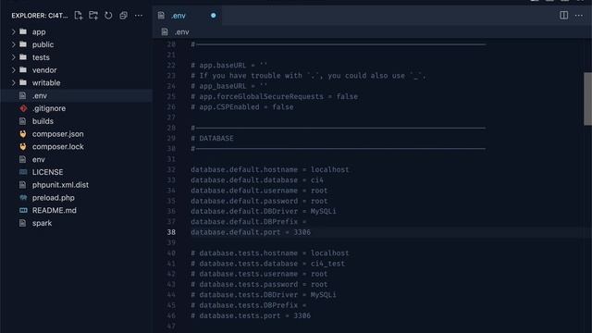Click the app.forceGlobalSecureRequests comment line
This screenshot has height=333, width=592.
(x=274, y=96)
